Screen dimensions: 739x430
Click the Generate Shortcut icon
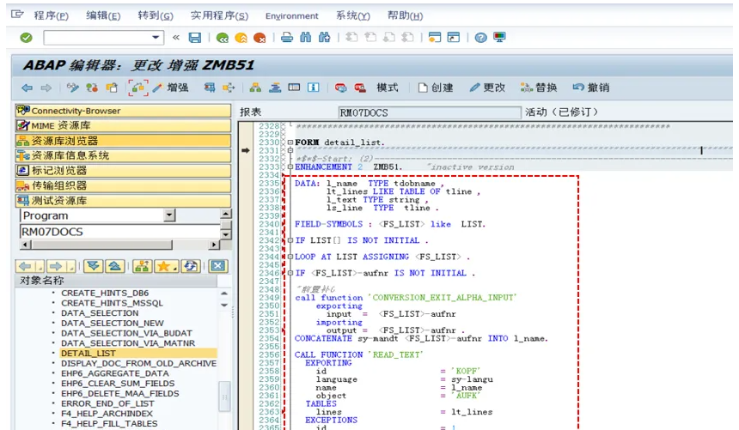click(454, 37)
